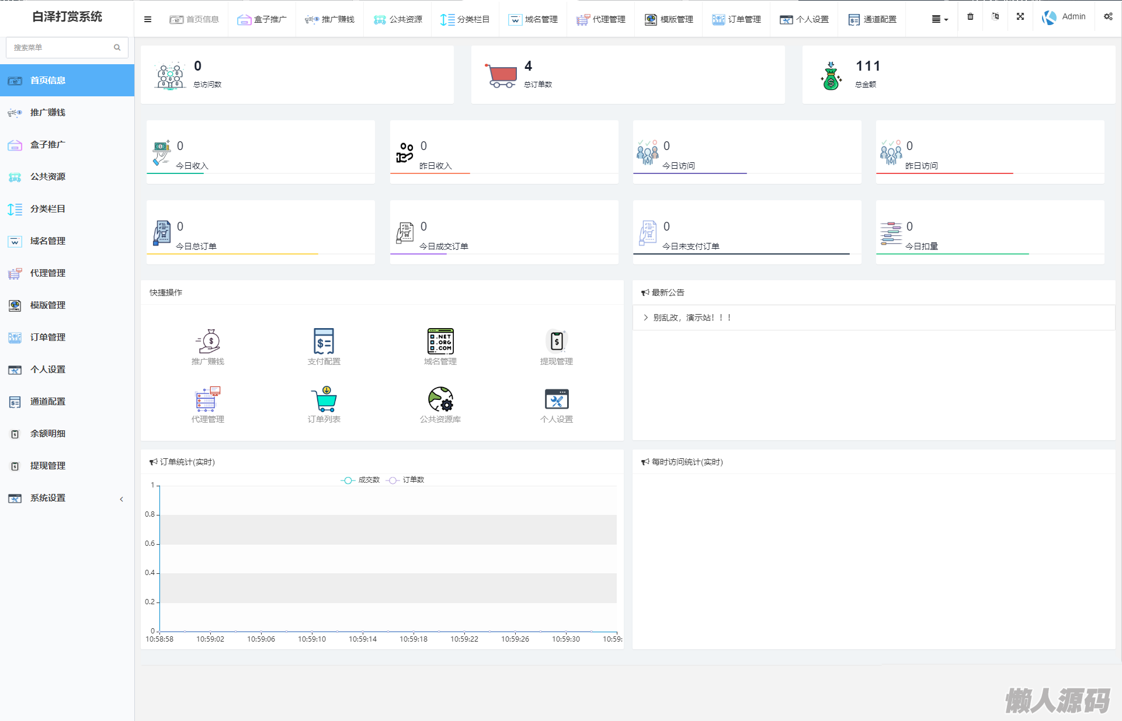The image size is (1122, 721).
Task: Toggle 成交数 series in chart legend
Action: pos(360,480)
